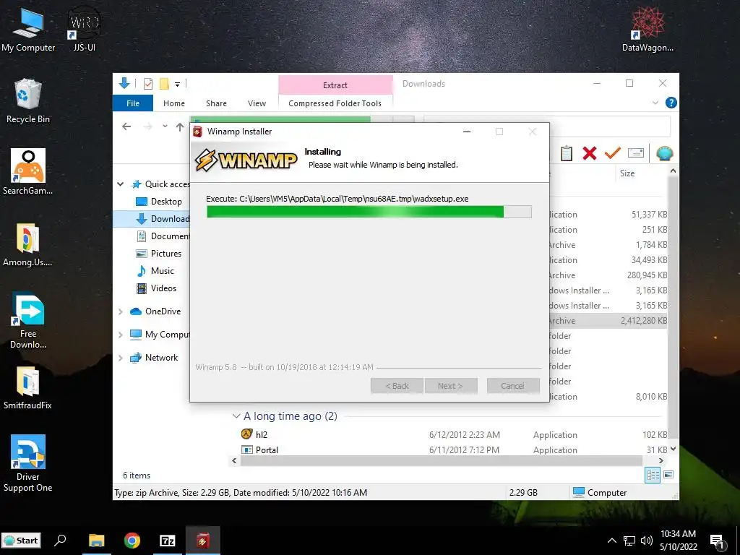
Task: Switch to details view layout button
Action: (653, 476)
